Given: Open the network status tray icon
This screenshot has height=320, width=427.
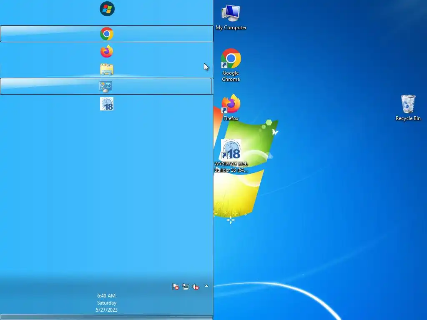Looking at the screenshot, I should [x=186, y=287].
